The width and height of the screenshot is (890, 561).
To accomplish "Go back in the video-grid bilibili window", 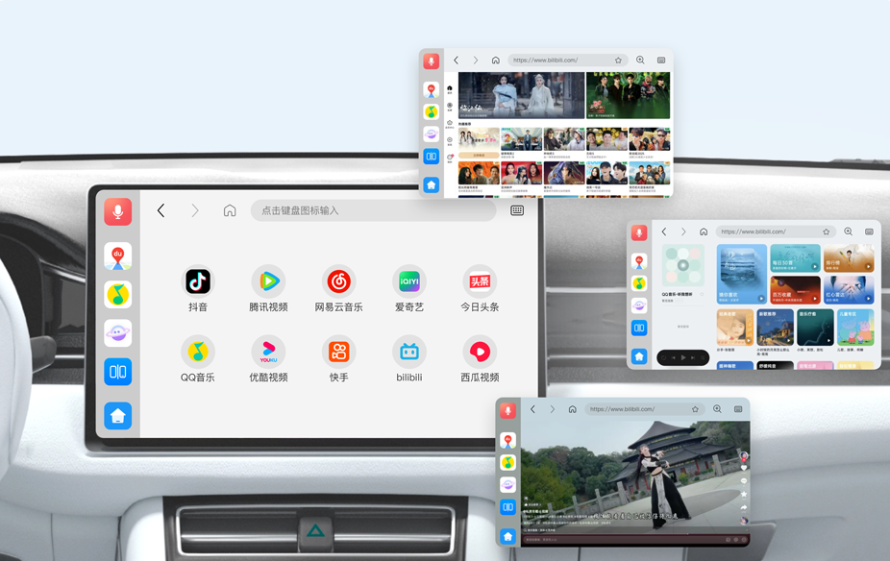I will coord(456,61).
